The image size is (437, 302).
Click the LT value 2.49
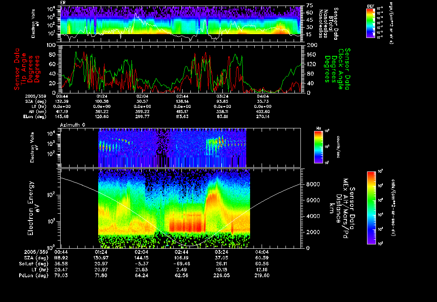(x=181, y=270)
